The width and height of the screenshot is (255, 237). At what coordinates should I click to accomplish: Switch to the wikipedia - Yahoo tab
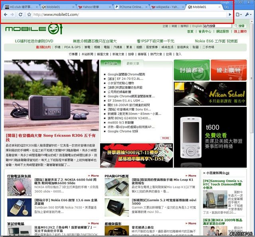[167, 7]
